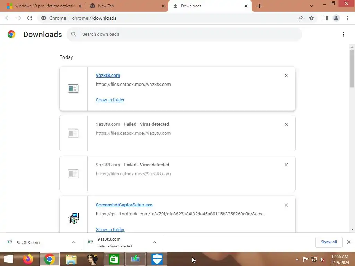This screenshot has width=355, height=266.
Task: Open new tab with plus button
Action: pyautogui.click(x=259, y=6)
